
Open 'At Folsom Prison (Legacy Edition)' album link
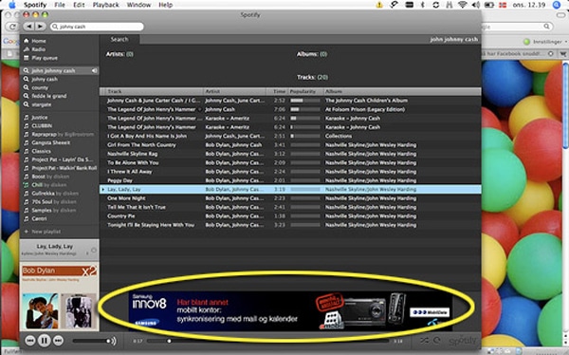click(x=365, y=109)
